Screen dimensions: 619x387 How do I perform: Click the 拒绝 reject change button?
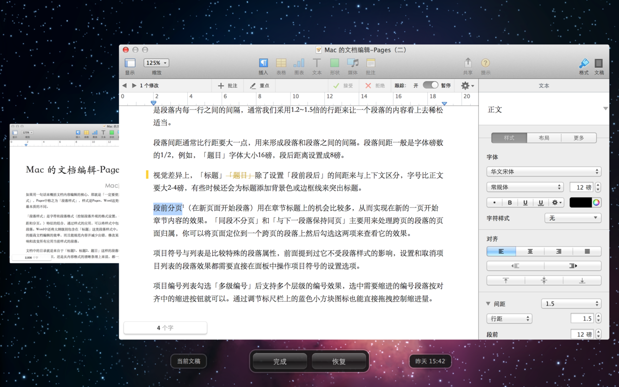click(375, 86)
